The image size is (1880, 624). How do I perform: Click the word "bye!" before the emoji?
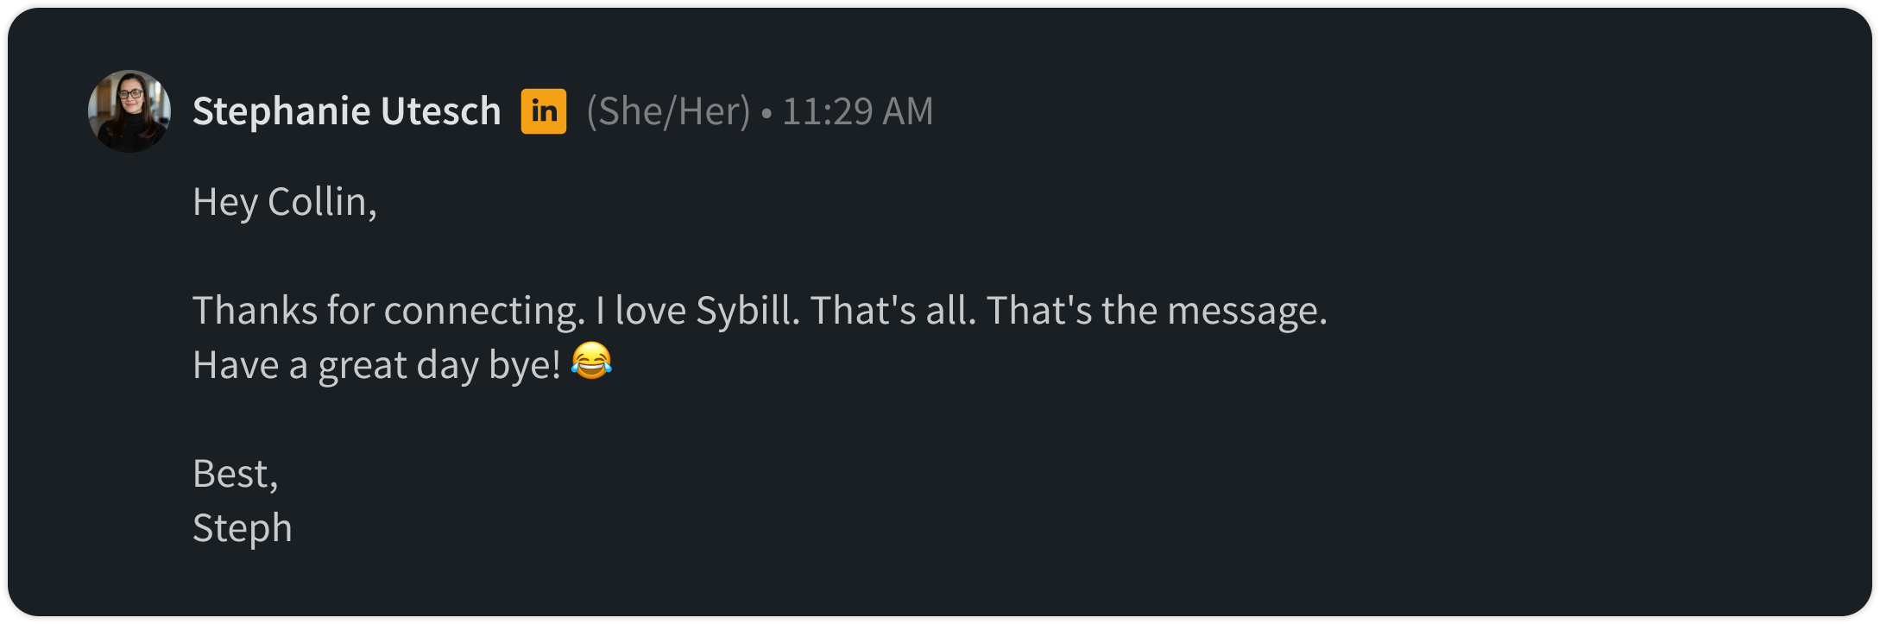525,365
